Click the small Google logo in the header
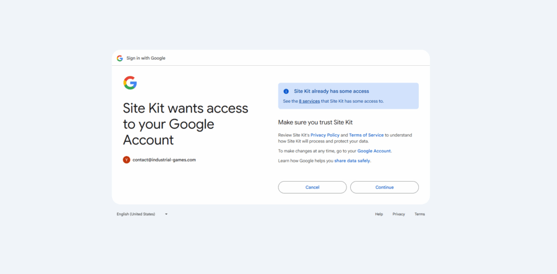 click(x=120, y=58)
